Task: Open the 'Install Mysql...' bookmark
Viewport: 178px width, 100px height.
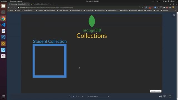Action: (27, 10)
